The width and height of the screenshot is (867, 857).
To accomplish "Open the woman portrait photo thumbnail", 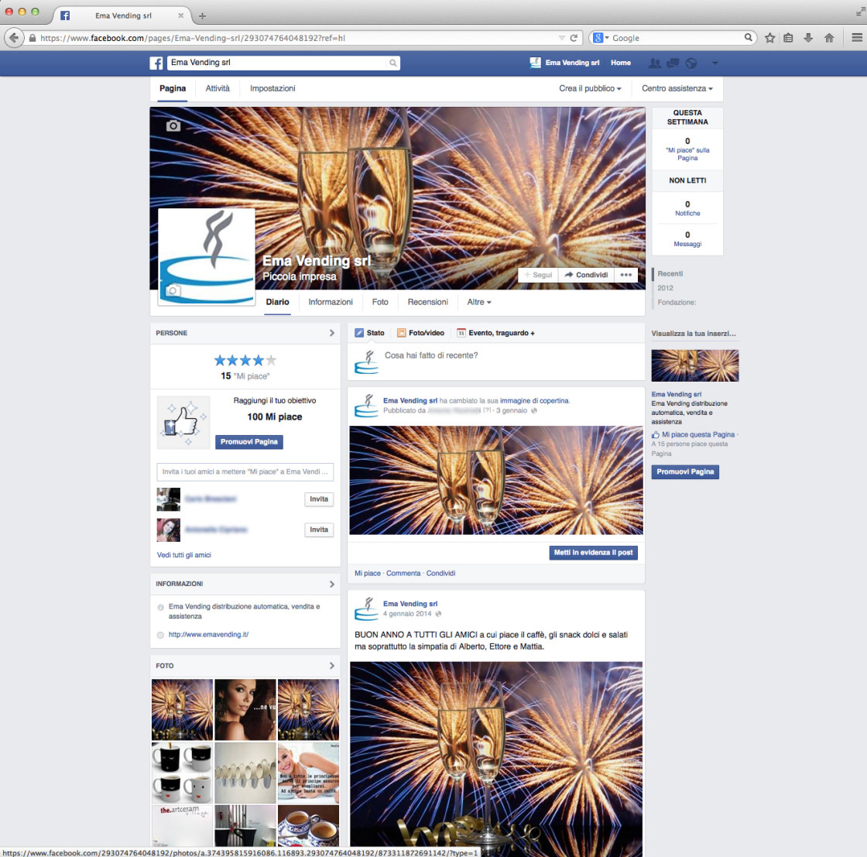I will point(245,710).
